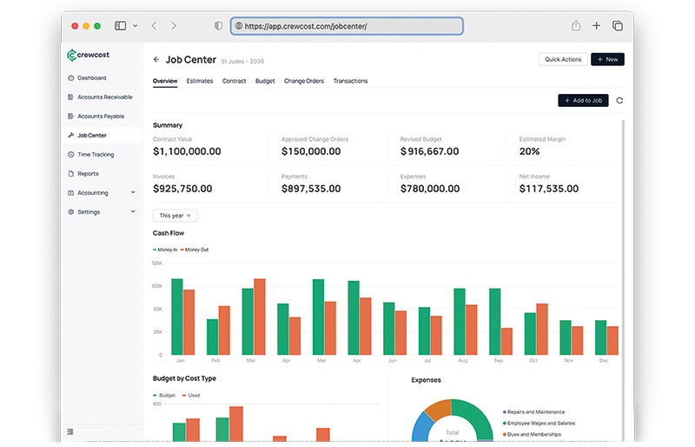This screenshot has height=447, width=695.
Task: Collapse sidebar using bottom-left menu icon
Action: [x=70, y=431]
